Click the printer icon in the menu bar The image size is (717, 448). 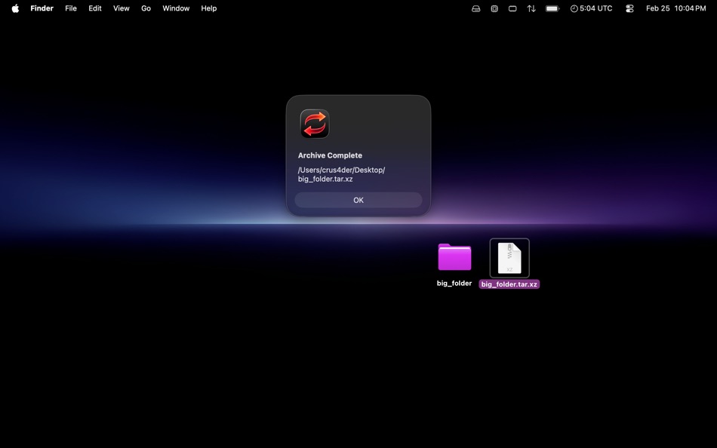click(475, 8)
